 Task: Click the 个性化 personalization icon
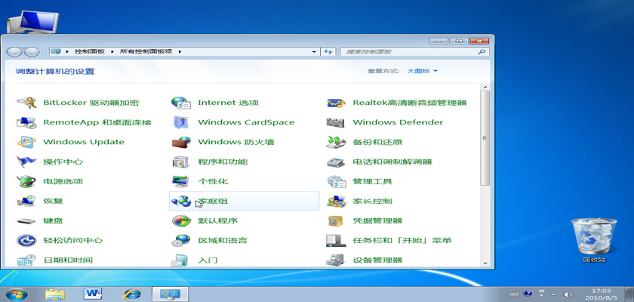pos(180,181)
